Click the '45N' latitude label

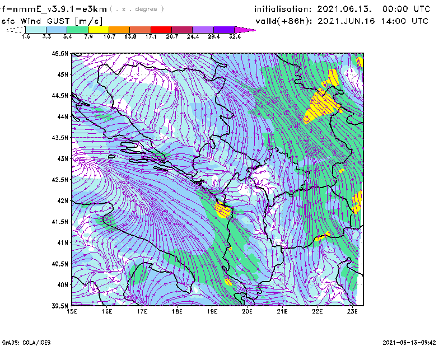[63, 74]
